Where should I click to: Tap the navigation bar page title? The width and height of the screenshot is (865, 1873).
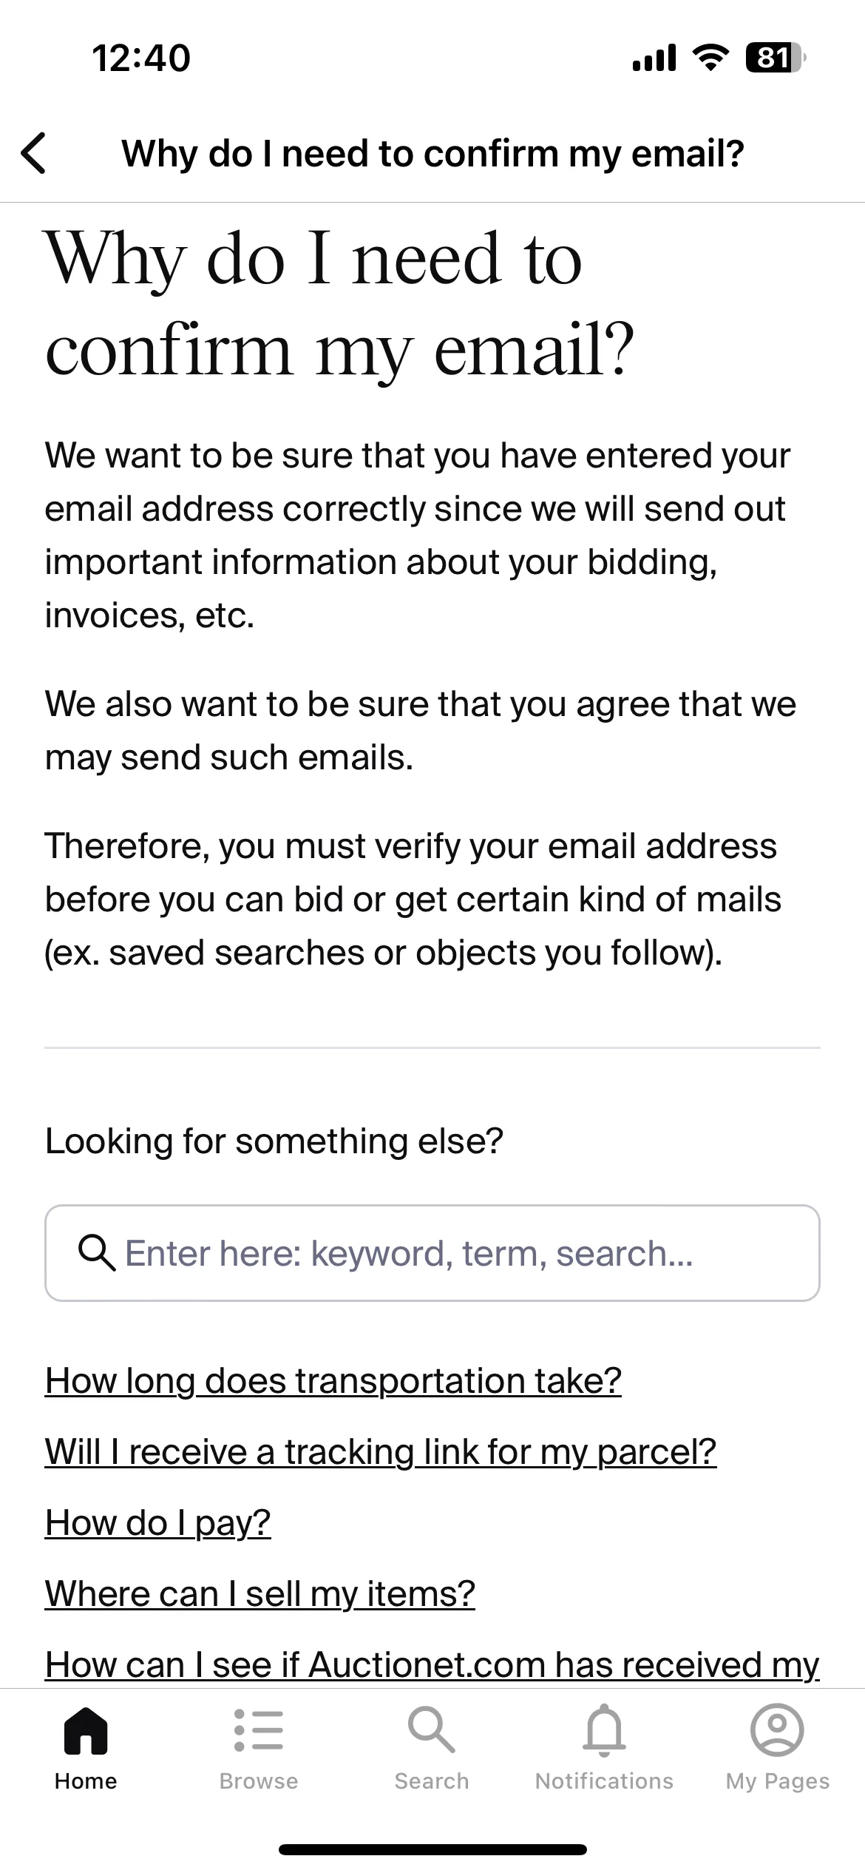pyautogui.click(x=433, y=153)
